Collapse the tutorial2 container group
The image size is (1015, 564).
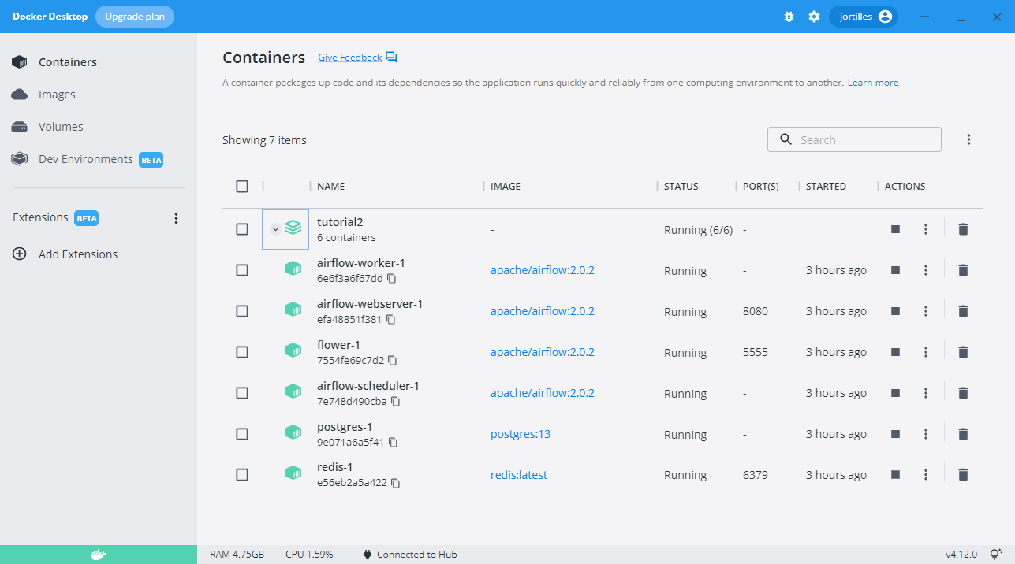pyautogui.click(x=275, y=229)
